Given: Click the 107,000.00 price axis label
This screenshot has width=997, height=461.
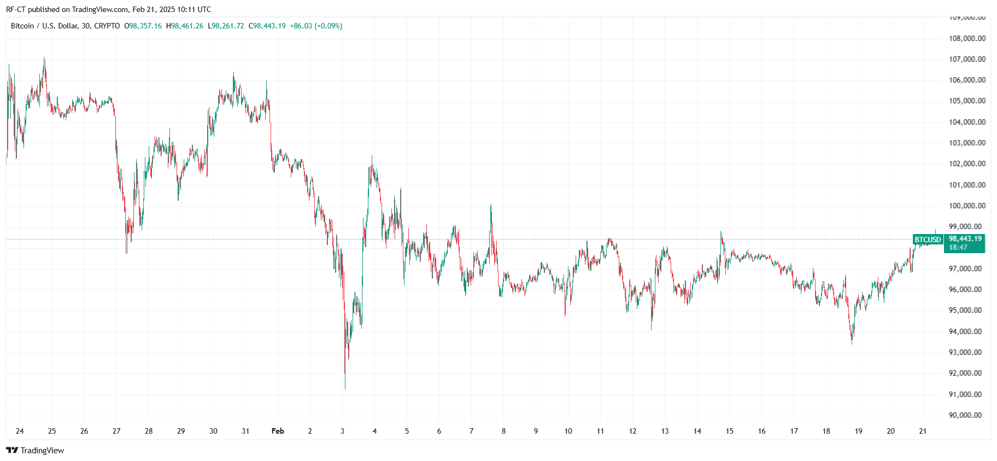Looking at the screenshot, I should [967, 59].
